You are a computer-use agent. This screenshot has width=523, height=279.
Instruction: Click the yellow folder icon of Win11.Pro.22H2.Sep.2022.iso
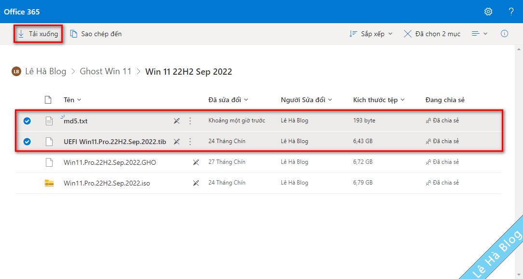tap(49, 183)
